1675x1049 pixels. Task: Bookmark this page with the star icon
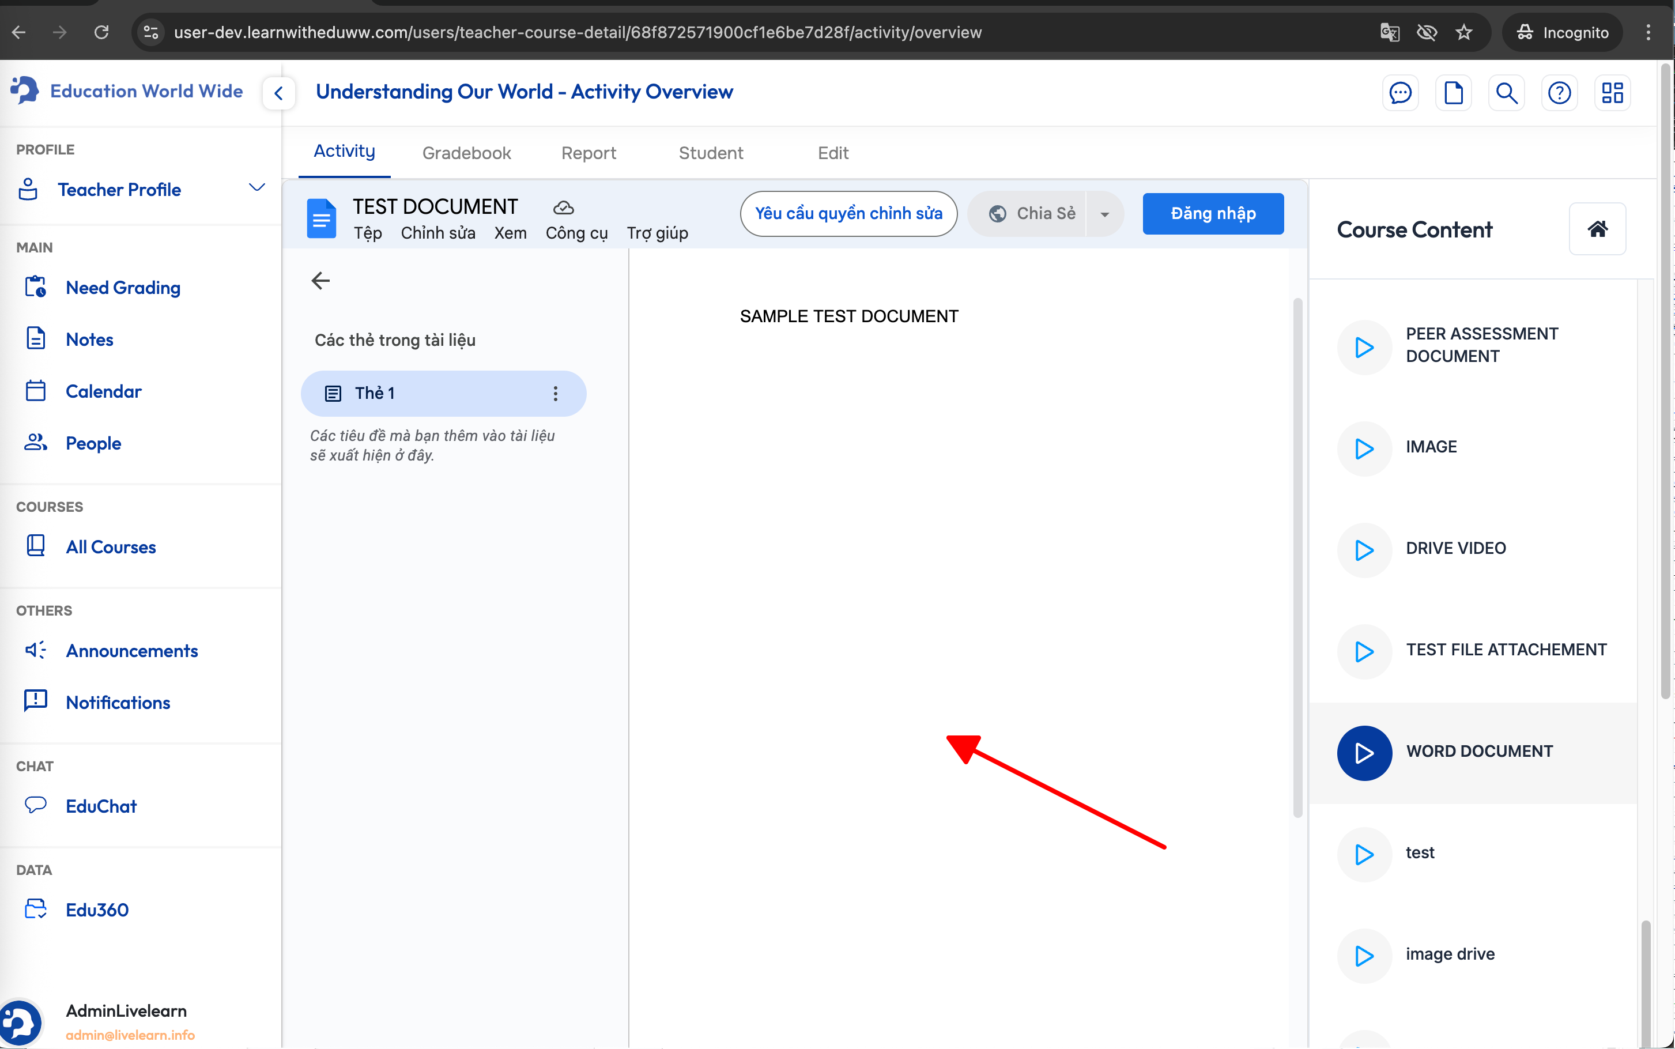1463,33
